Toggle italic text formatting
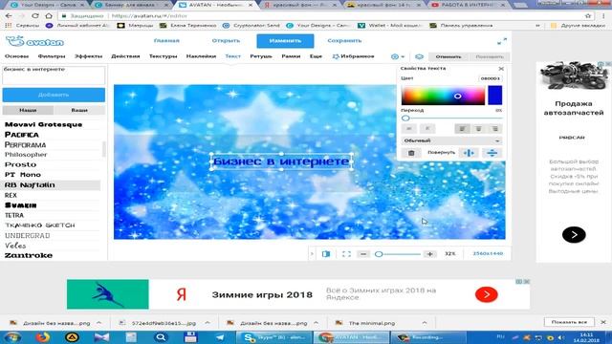This screenshot has width=612, height=344. (x=427, y=128)
